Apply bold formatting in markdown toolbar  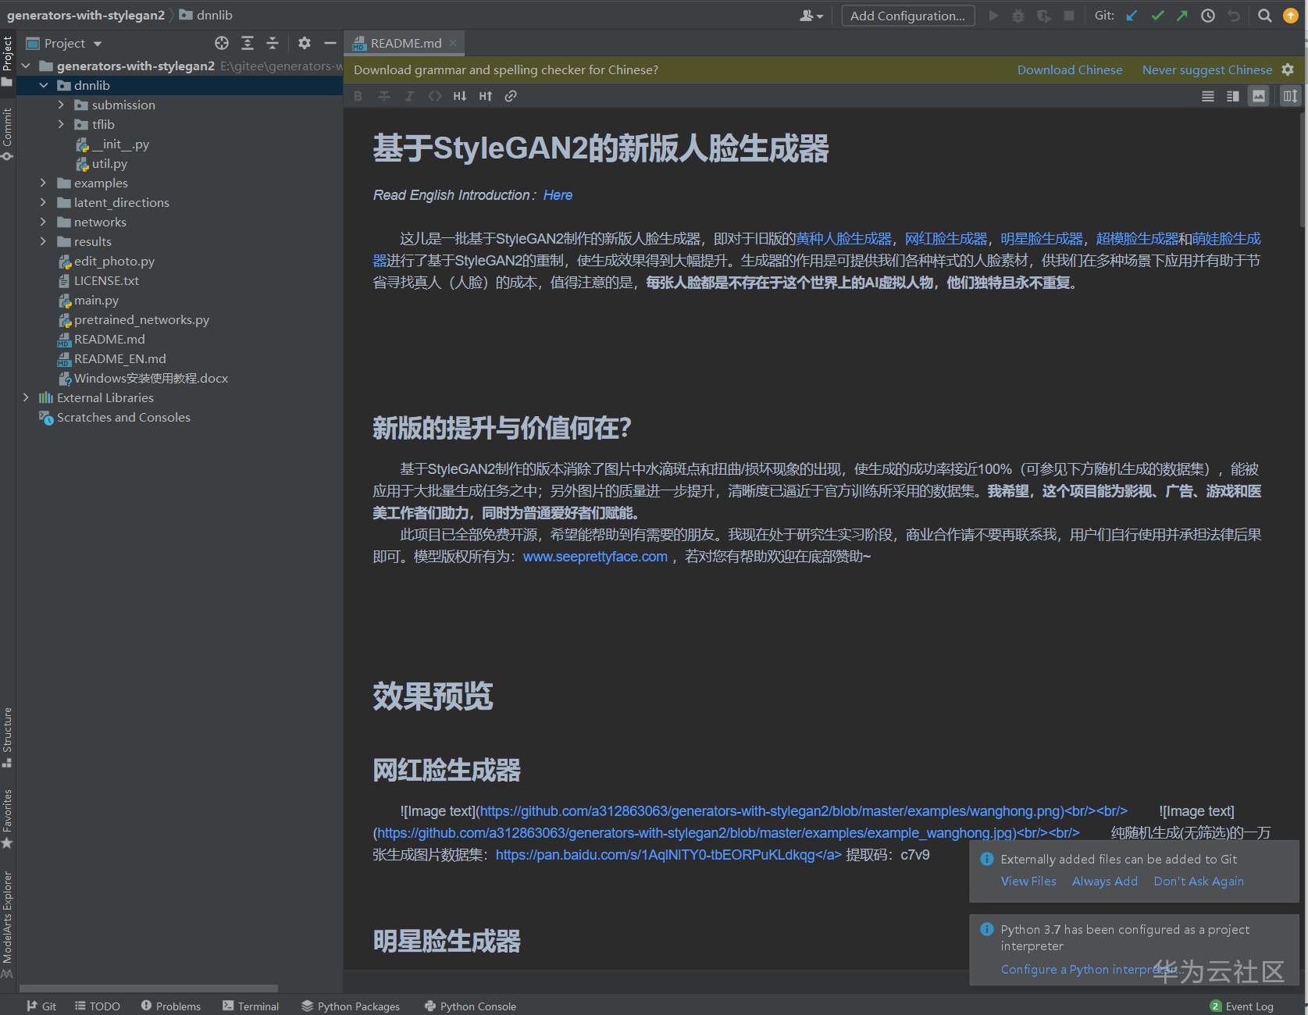(358, 96)
